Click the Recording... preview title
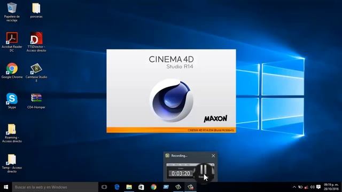Image resolution: width=342 pixels, height=192 pixels. (179, 156)
